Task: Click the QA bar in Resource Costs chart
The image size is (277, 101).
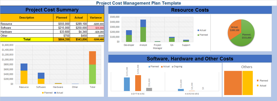Action: click(x=172, y=39)
